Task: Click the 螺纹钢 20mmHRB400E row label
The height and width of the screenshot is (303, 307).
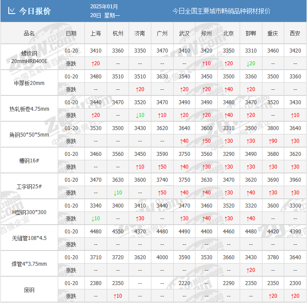Action: [x=29, y=57]
